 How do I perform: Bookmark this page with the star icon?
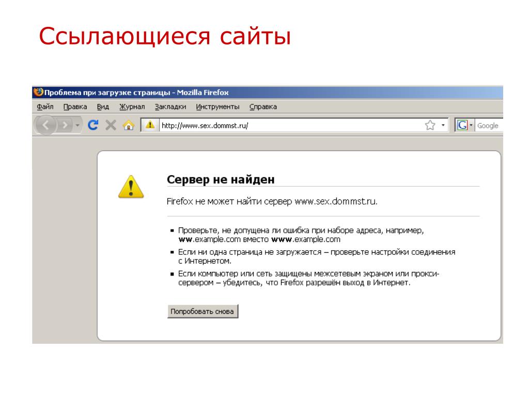tap(430, 125)
